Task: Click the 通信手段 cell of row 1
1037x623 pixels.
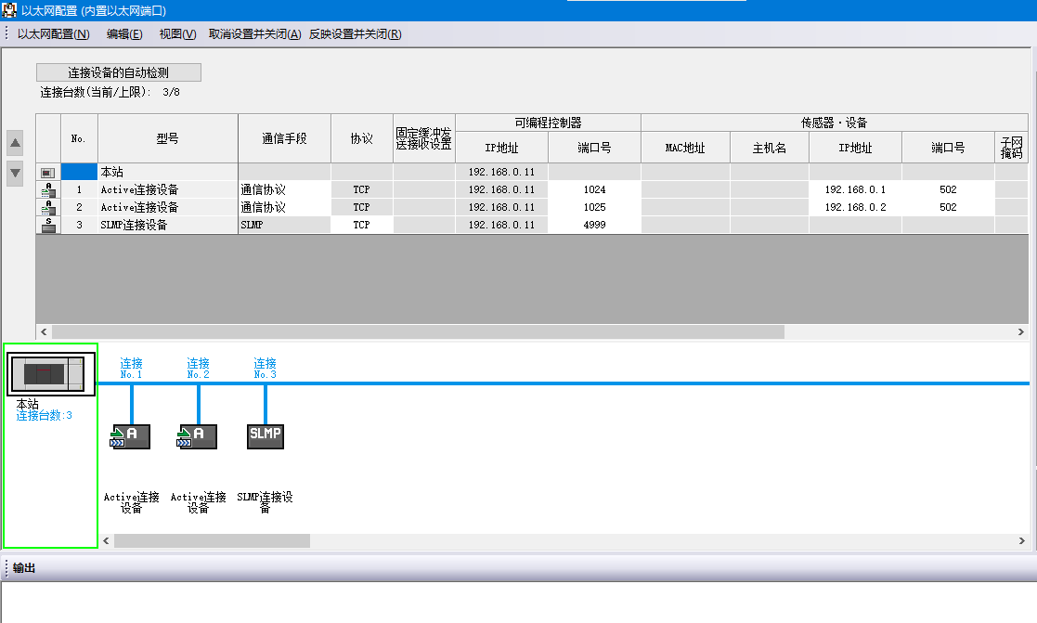Action: 284,189
